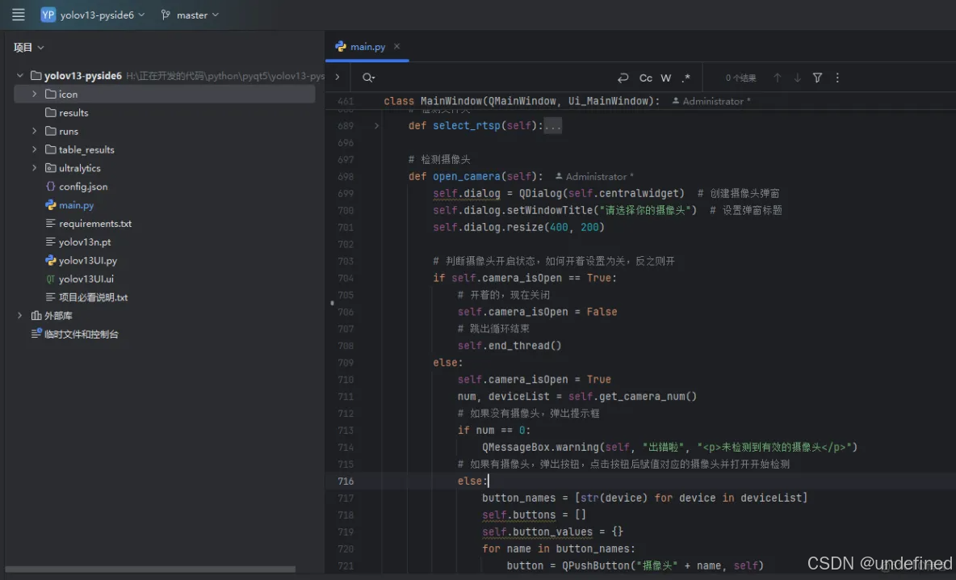Click Administrator author hint beside open_camera
This screenshot has height=580, width=956.
pyautogui.click(x=593, y=176)
